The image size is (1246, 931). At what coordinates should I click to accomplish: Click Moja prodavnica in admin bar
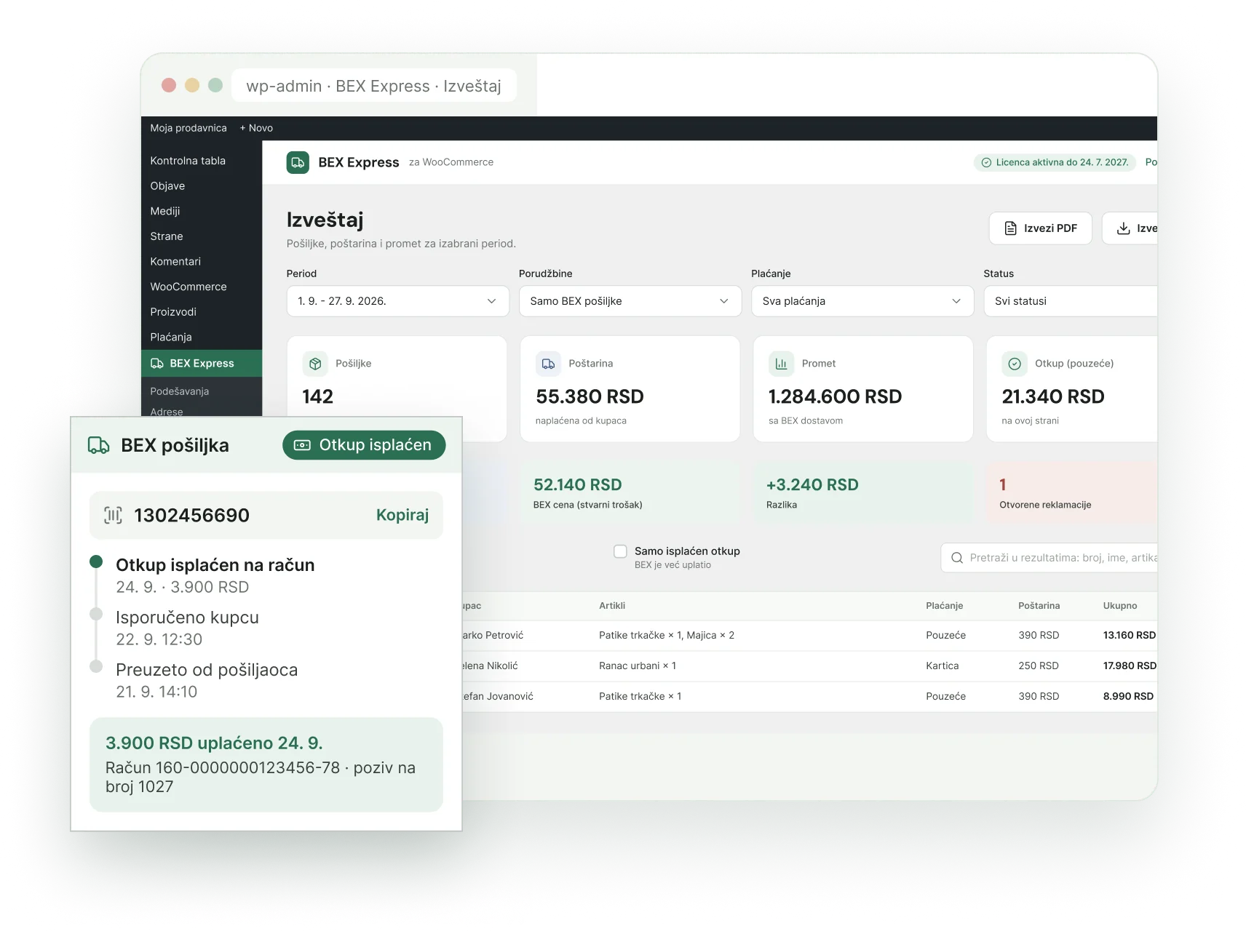pyautogui.click(x=189, y=128)
